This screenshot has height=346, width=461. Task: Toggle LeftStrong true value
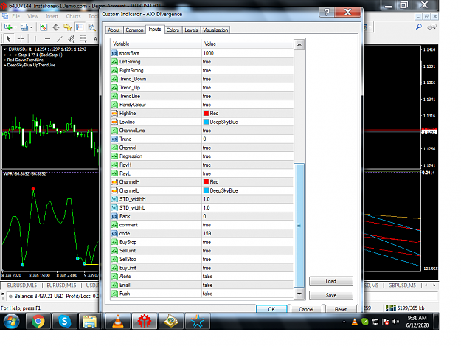tap(248, 62)
